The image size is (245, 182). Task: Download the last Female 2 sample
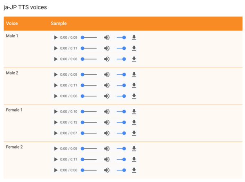[x=134, y=170]
